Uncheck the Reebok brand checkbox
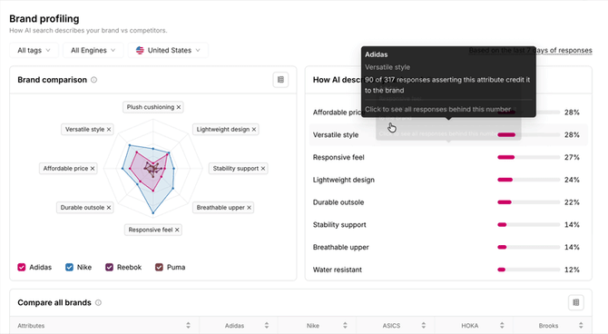 (x=109, y=267)
